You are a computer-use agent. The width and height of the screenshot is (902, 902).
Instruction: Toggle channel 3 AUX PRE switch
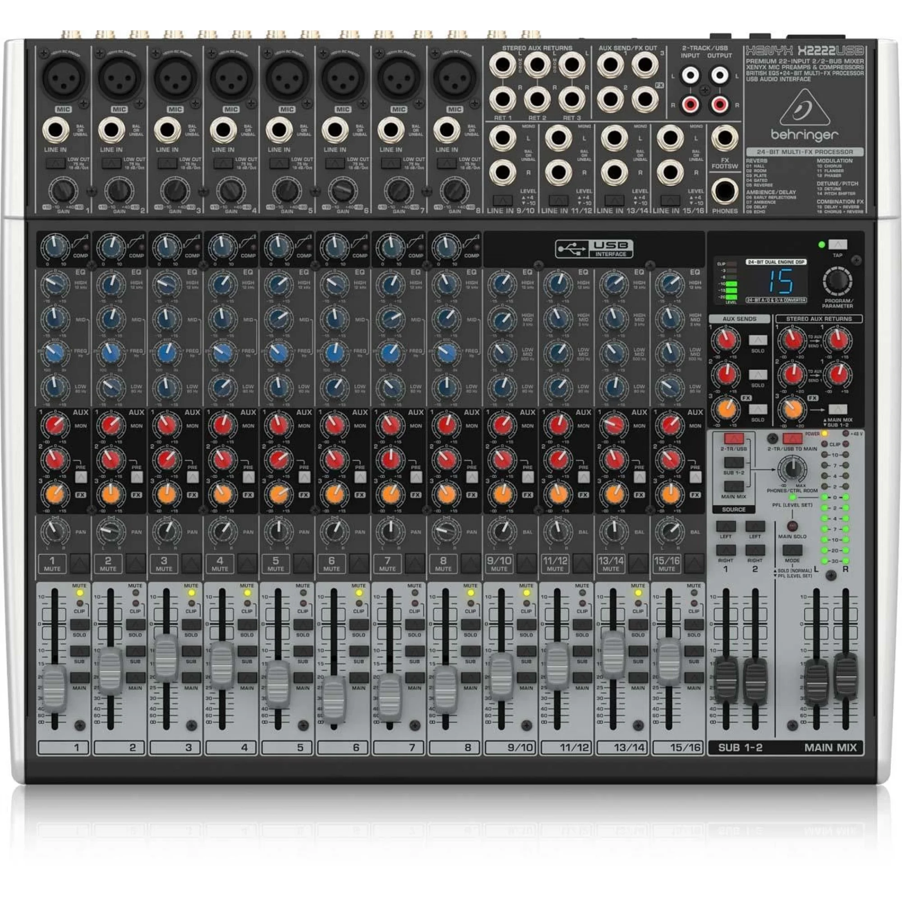(193, 477)
